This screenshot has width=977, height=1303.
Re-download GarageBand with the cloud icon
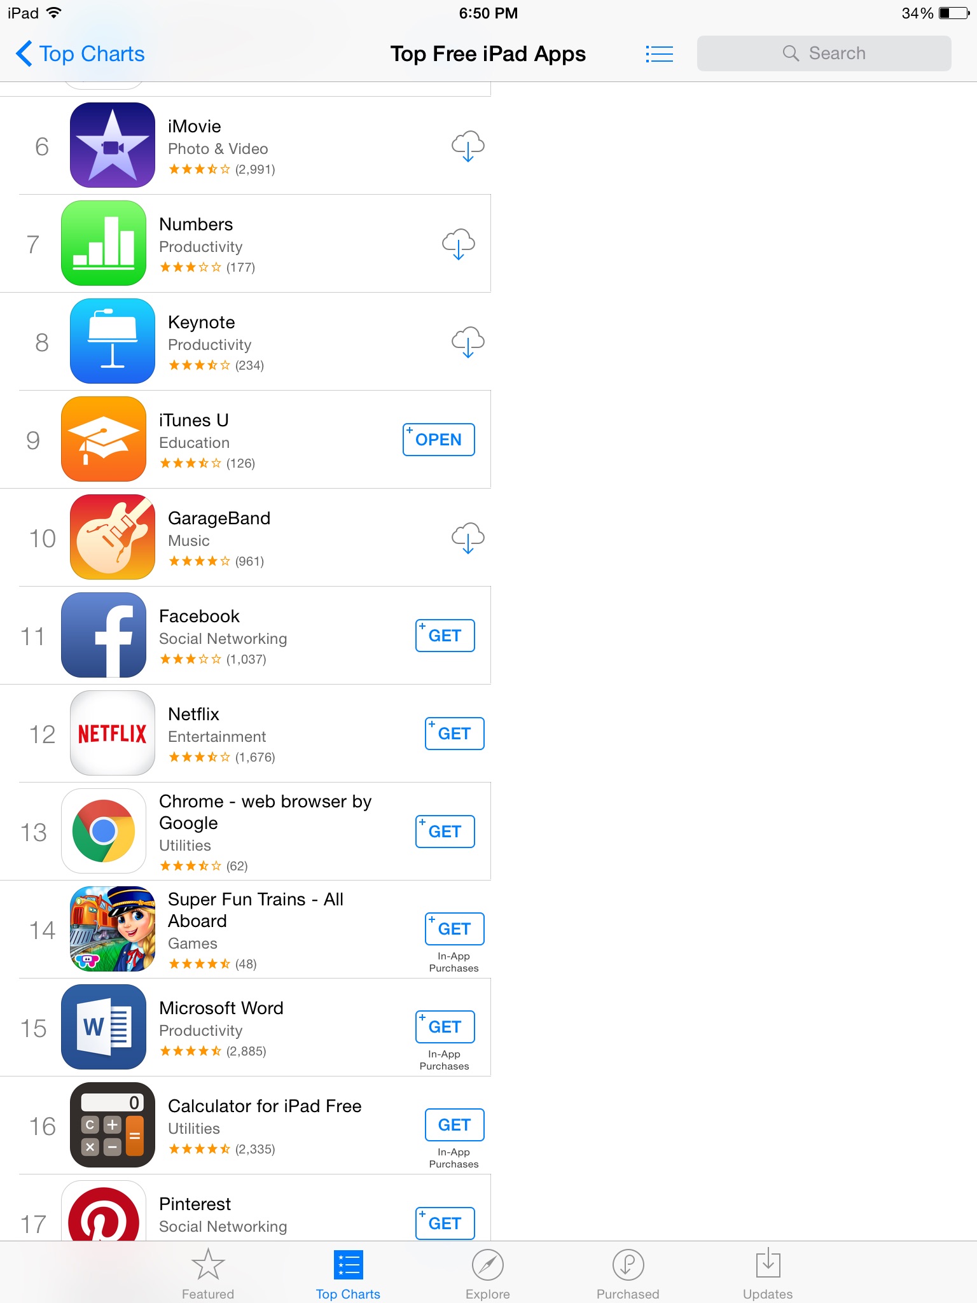(x=468, y=538)
